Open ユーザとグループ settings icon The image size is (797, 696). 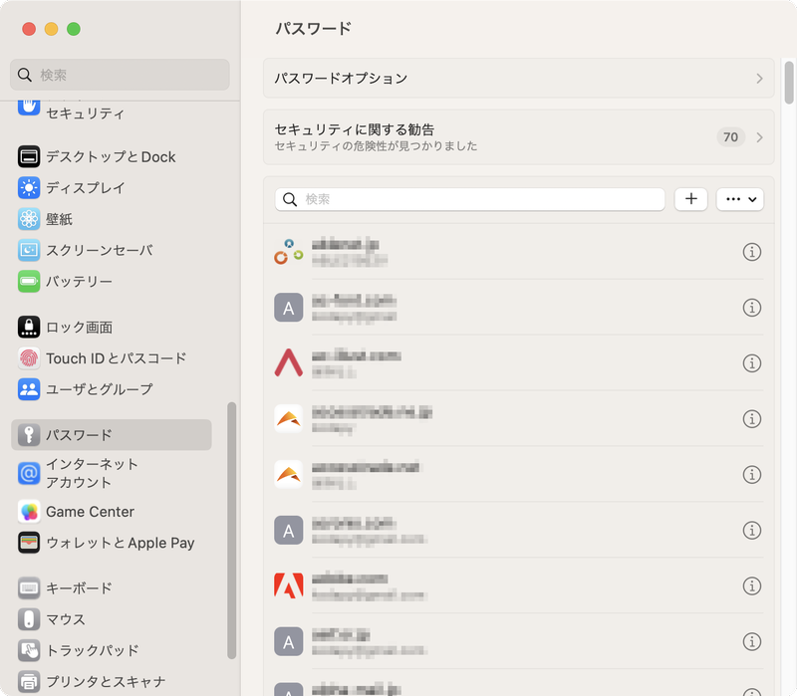pos(27,389)
